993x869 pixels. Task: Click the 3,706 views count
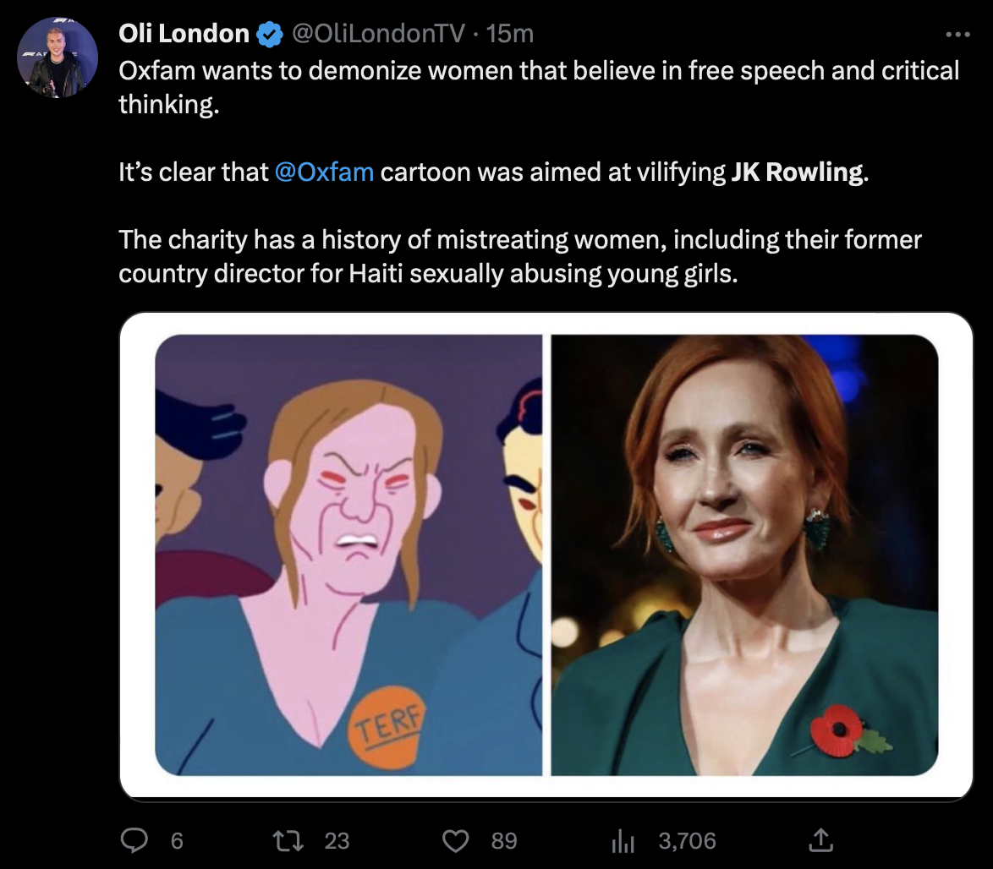click(x=687, y=840)
